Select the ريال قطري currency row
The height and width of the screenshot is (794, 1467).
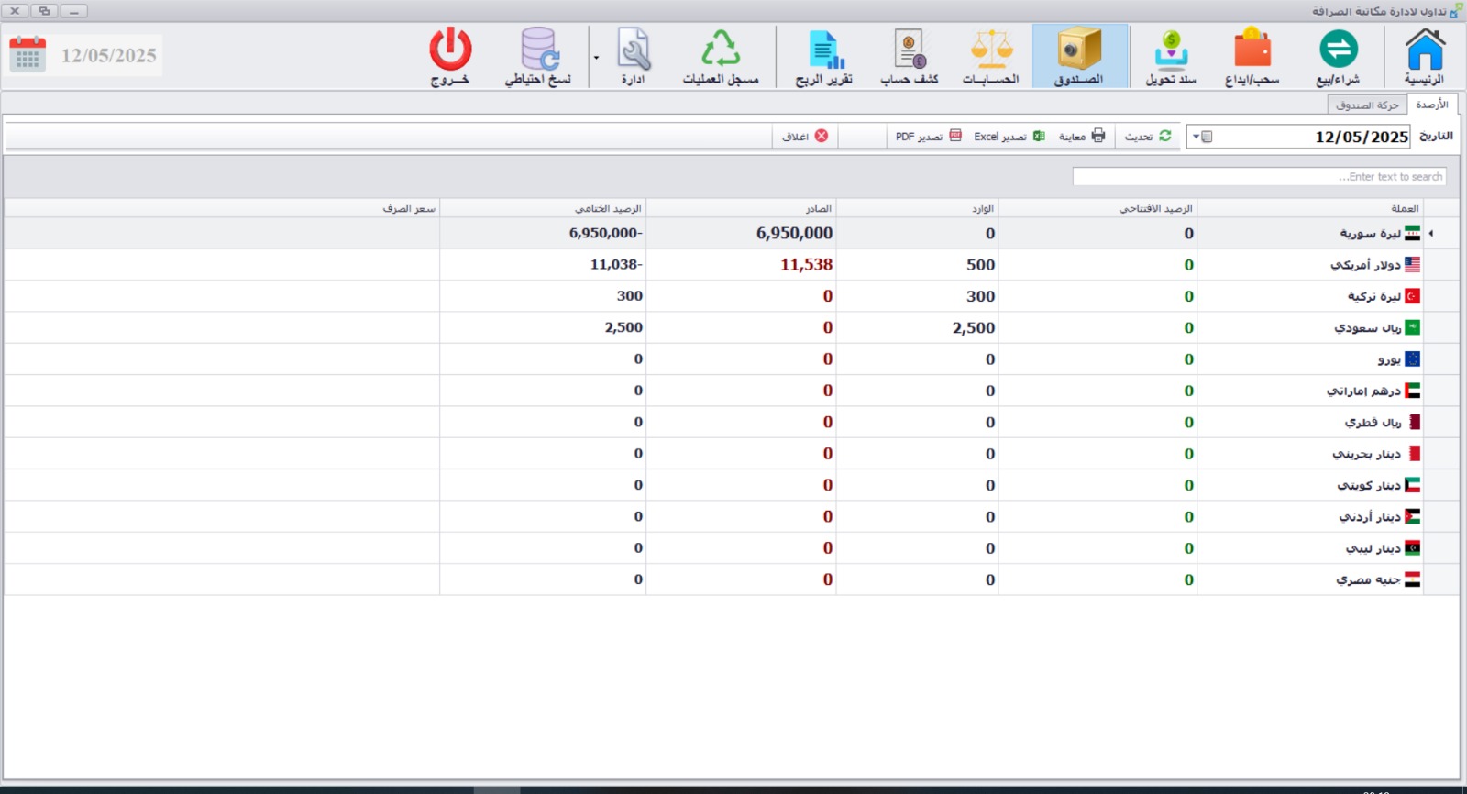click(732, 422)
